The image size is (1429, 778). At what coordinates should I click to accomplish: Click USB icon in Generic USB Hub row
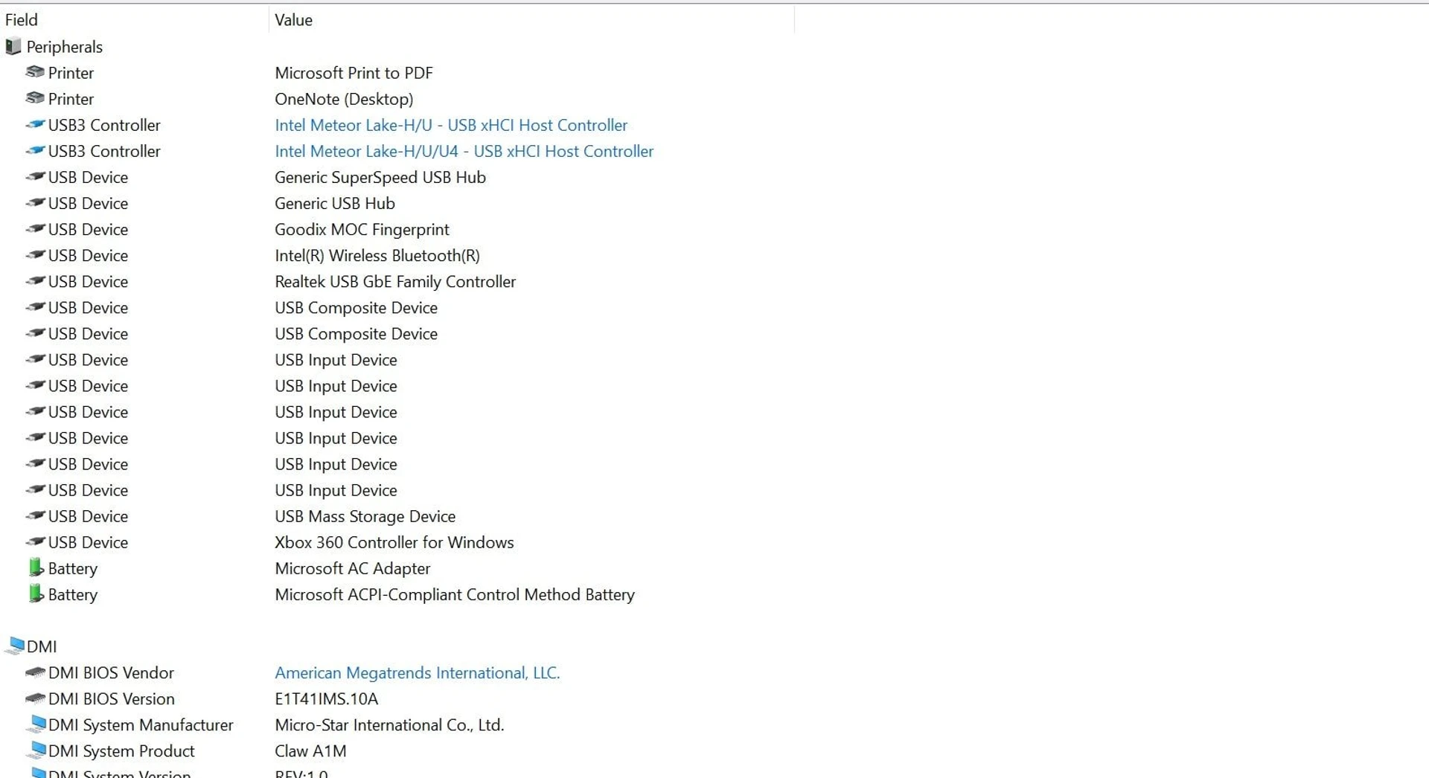(x=35, y=203)
